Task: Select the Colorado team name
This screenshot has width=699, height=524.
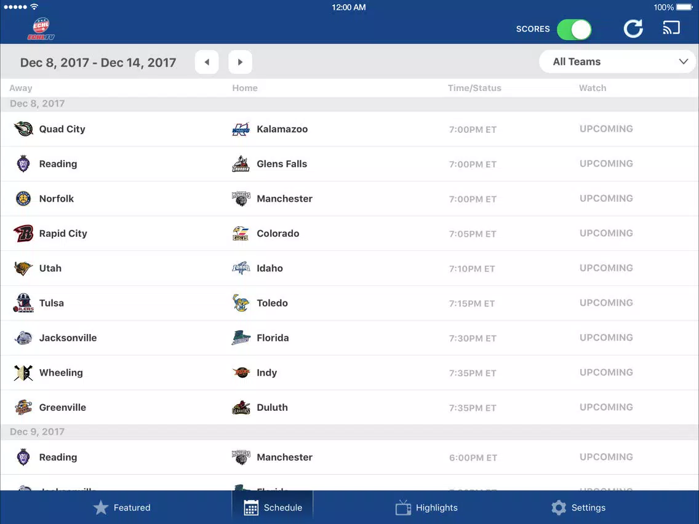Action: pos(278,234)
